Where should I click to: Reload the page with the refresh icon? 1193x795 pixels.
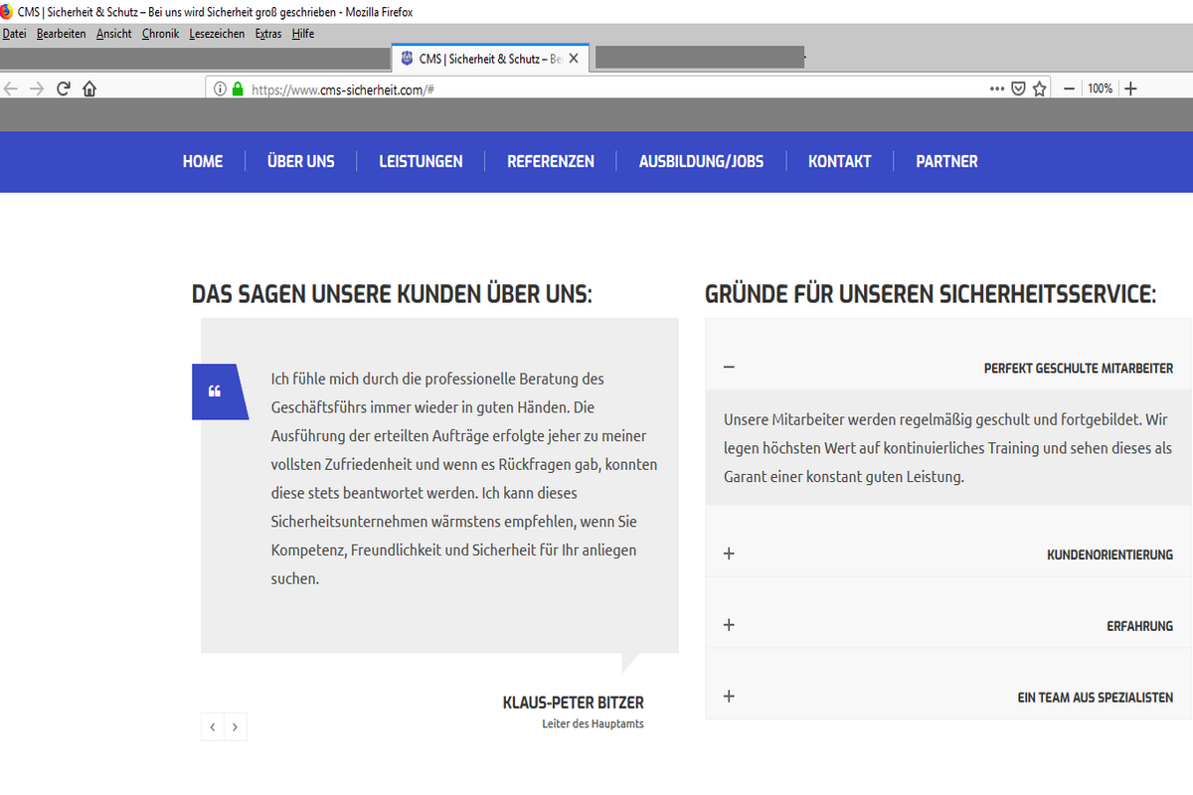coord(64,88)
